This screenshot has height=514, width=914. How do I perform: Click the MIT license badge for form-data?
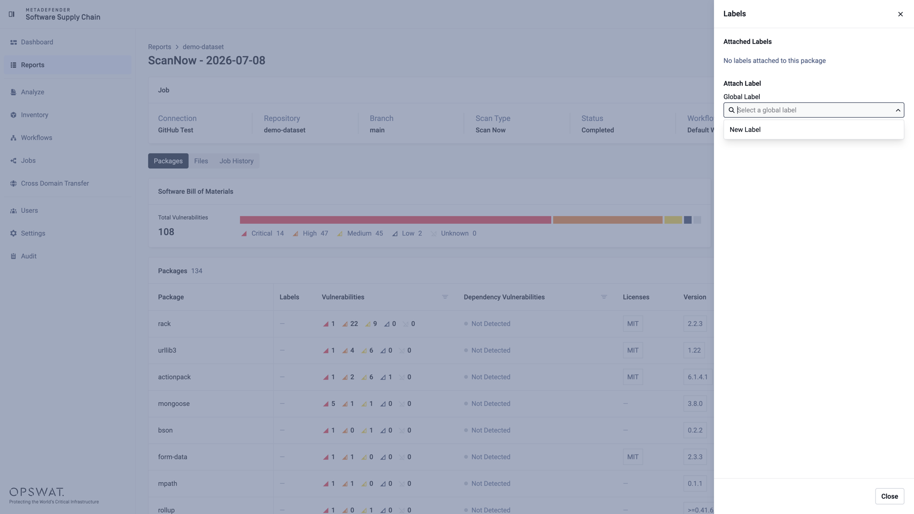click(x=633, y=457)
